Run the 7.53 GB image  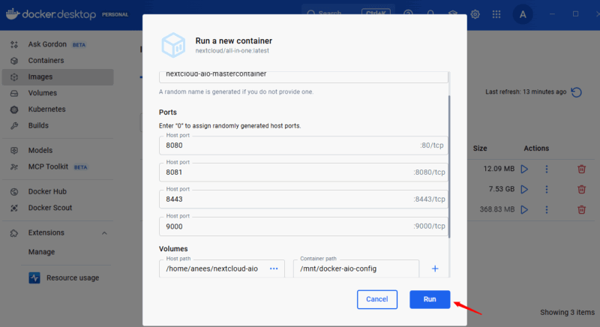pyautogui.click(x=524, y=189)
